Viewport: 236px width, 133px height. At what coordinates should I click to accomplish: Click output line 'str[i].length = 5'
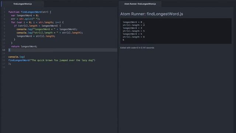point(133,31)
